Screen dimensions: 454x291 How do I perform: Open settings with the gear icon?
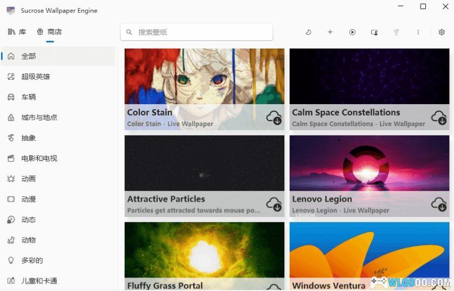tap(442, 32)
